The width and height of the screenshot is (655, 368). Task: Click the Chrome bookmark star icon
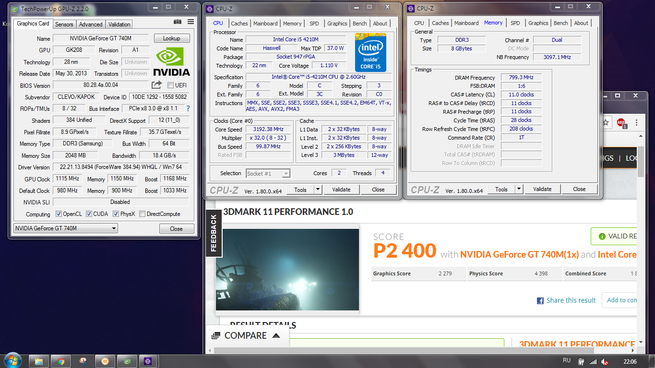pos(606,122)
